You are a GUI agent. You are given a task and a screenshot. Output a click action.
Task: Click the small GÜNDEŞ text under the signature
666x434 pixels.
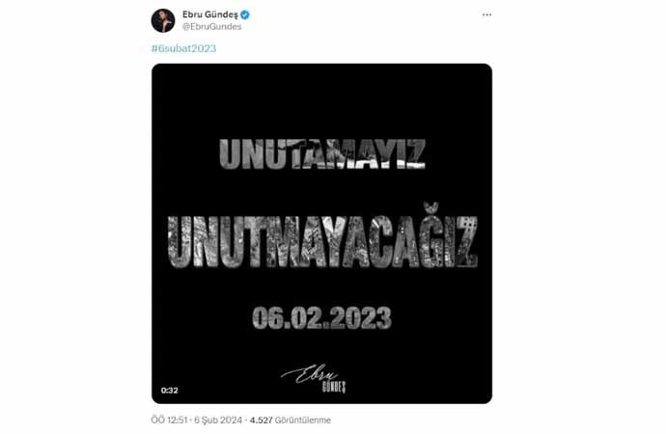pyautogui.click(x=334, y=387)
